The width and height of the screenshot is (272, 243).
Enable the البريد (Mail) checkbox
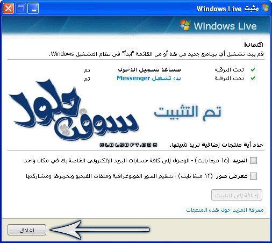click(x=253, y=160)
